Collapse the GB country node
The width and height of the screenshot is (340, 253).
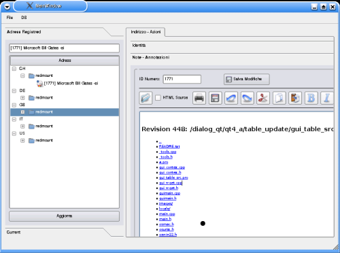14,105
